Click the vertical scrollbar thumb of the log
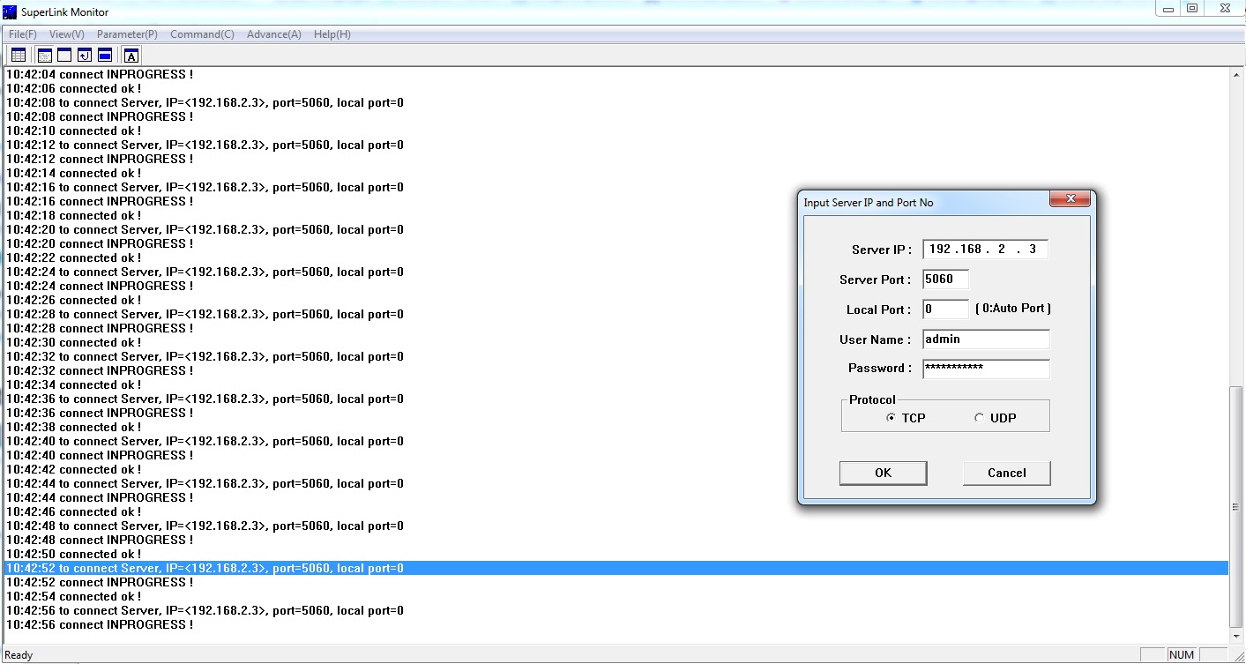The height and width of the screenshot is (664, 1246). pyautogui.click(x=1236, y=507)
